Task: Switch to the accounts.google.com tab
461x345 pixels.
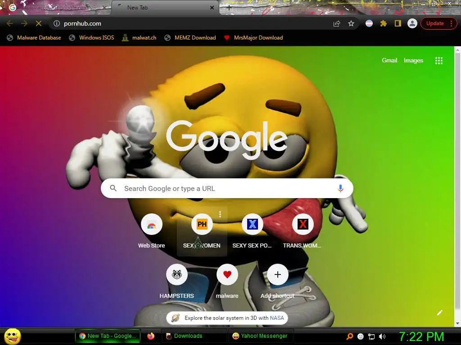Action: click(56, 8)
